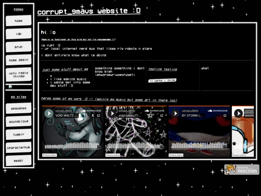Share the VOID WALTZ track
261x196 pixels.
pos(99,115)
